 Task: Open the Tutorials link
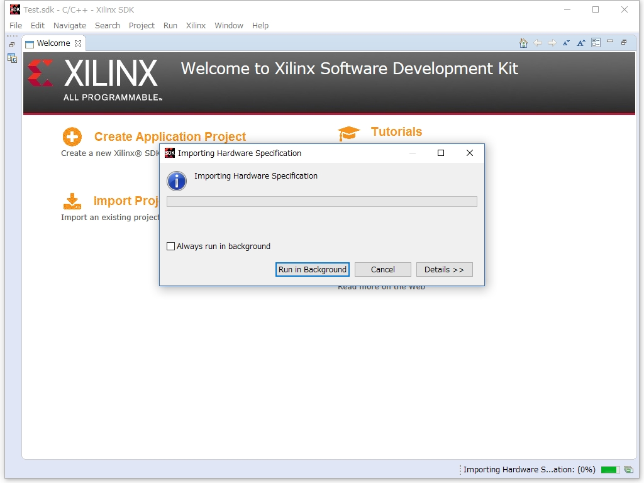coord(396,131)
